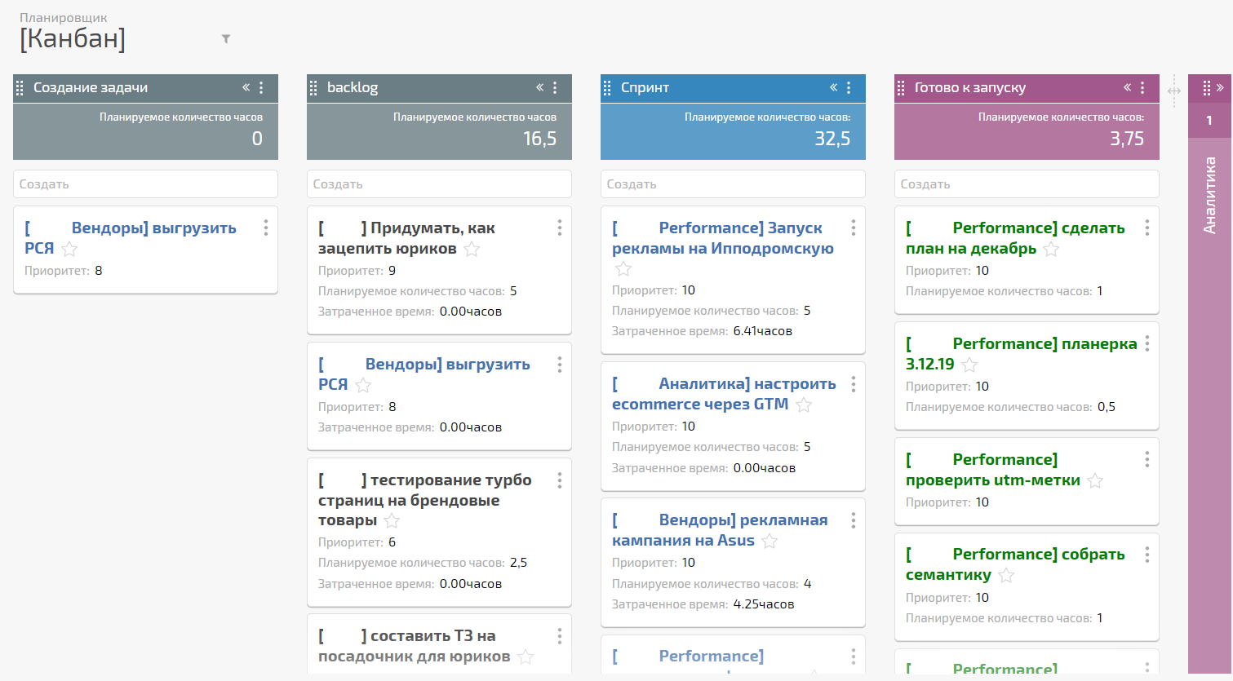Collapse the Создание задачи column
1233x681 pixels.
click(246, 88)
